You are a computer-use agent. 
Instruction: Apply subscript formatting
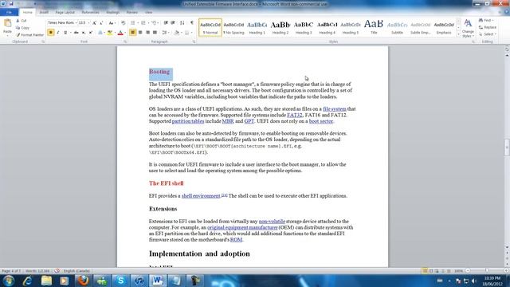point(83,33)
